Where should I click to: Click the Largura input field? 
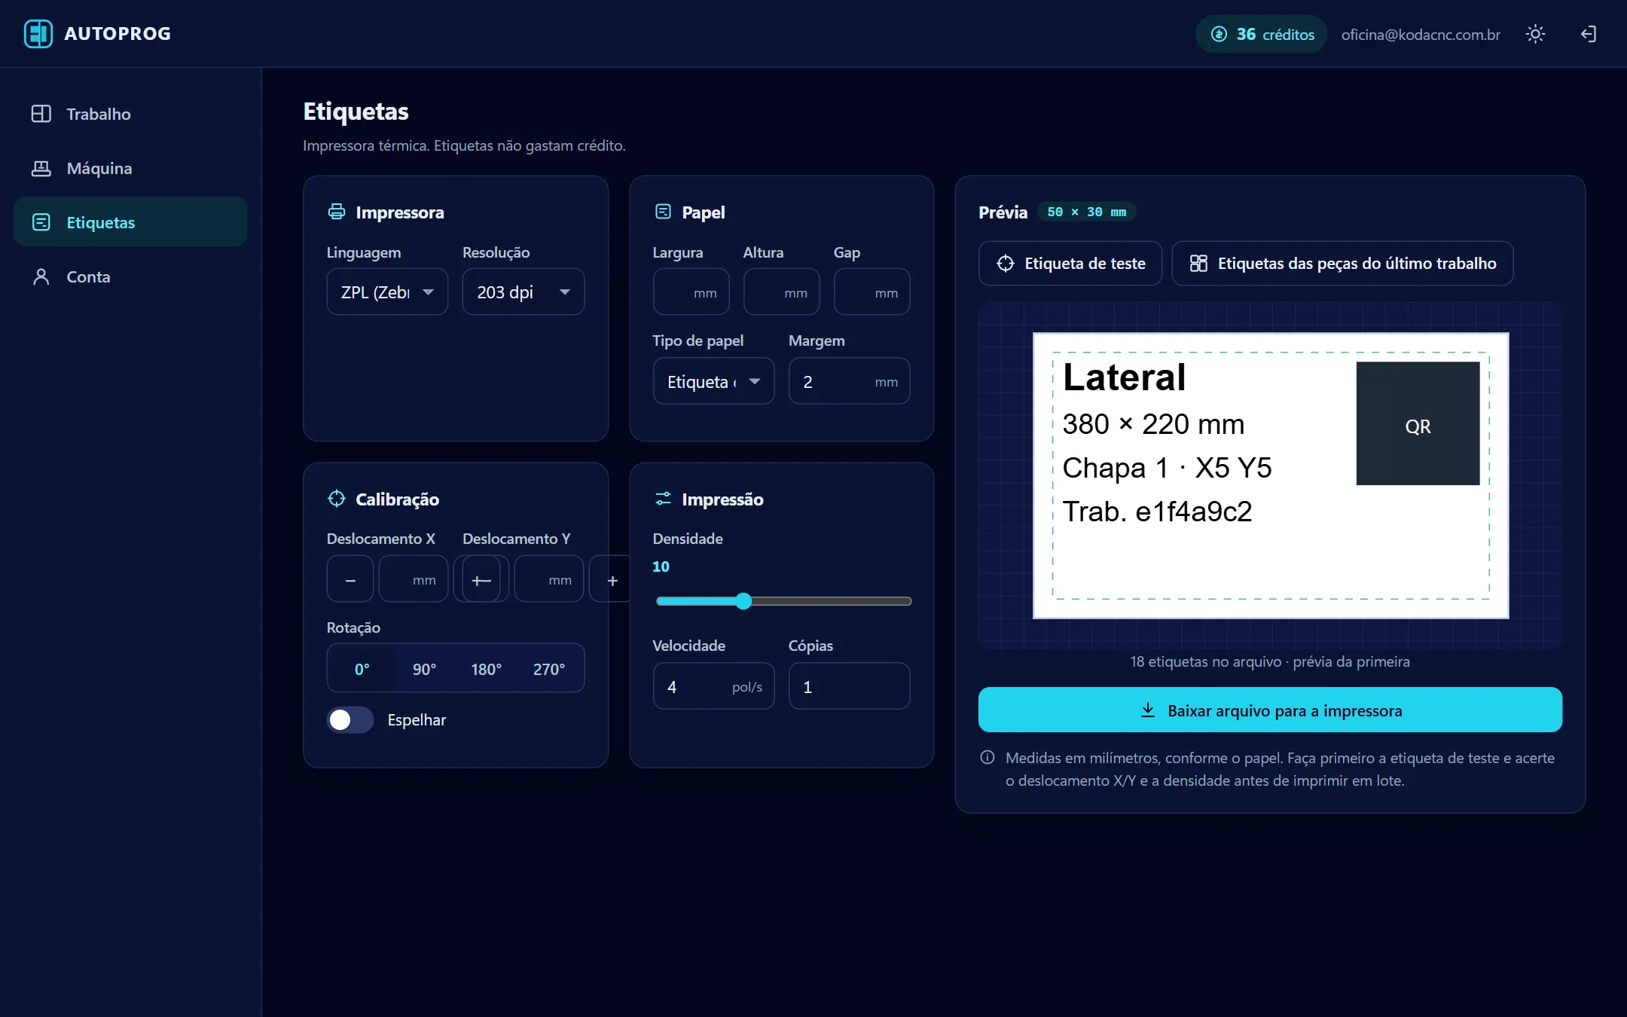(x=691, y=292)
